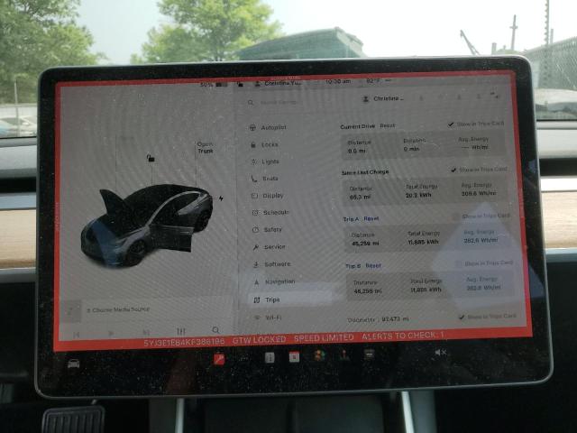Image resolution: width=577 pixels, height=433 pixels.
Task: Tap the phone icon entry in the sidebar
Action: tap(264, 179)
